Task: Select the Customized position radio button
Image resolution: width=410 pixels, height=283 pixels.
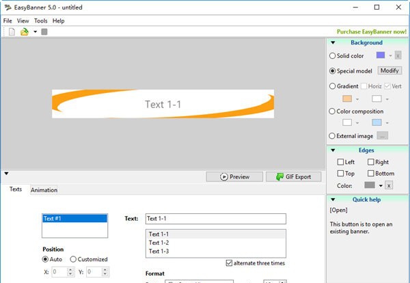Action: click(x=73, y=259)
